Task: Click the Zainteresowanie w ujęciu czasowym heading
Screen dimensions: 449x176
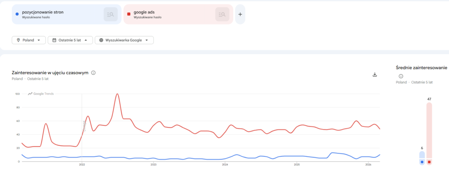Action: click(x=50, y=73)
